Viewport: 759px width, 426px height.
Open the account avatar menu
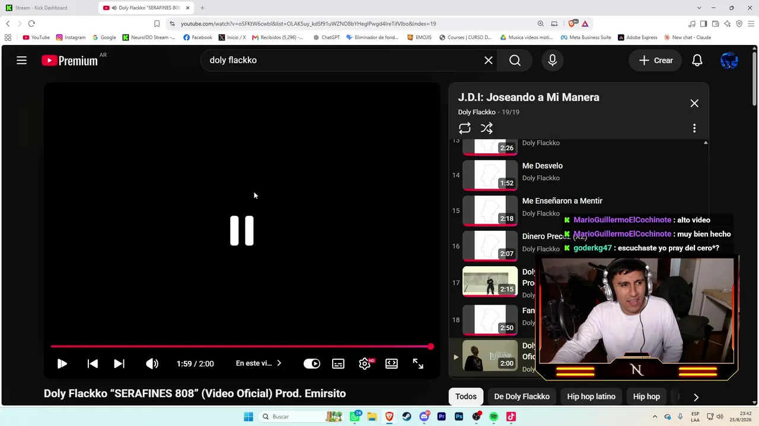pyautogui.click(x=729, y=60)
